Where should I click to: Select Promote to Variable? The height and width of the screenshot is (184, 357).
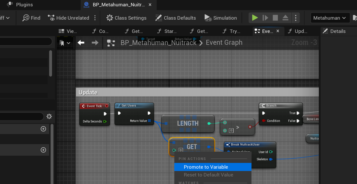(213, 167)
